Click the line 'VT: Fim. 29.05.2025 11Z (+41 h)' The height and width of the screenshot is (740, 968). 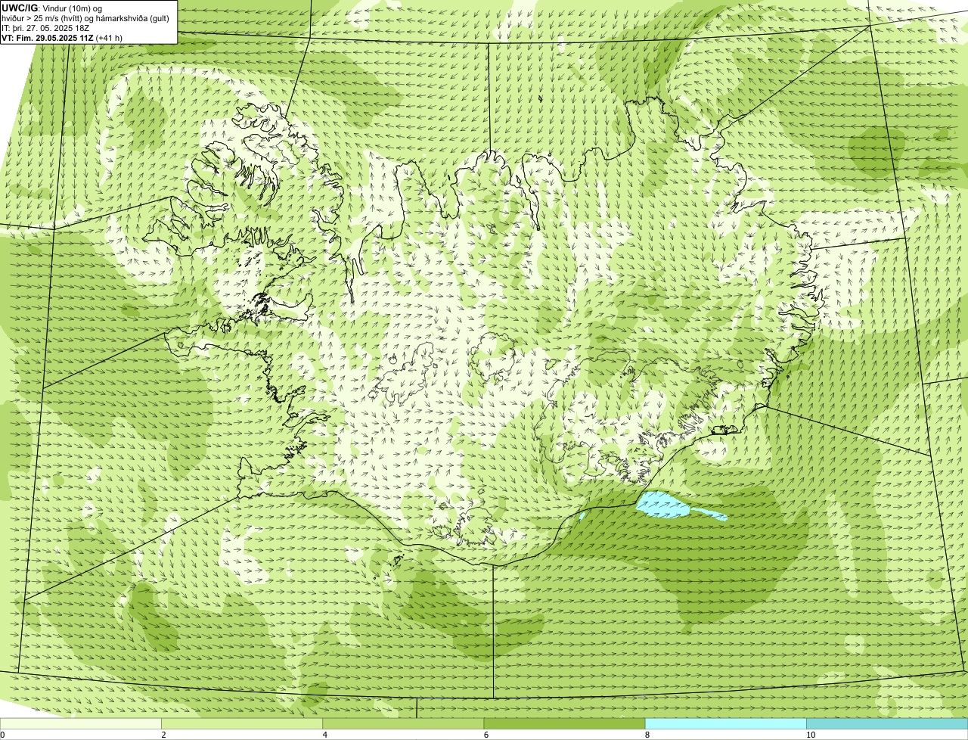coord(62,37)
